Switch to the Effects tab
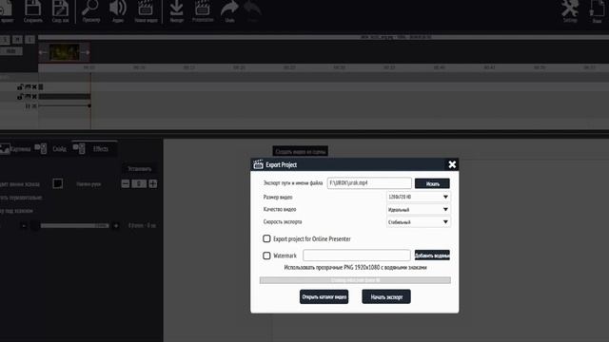The width and height of the screenshot is (609, 342). pos(94,148)
